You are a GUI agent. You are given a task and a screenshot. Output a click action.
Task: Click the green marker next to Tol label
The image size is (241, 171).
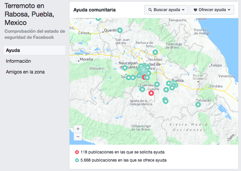129,78
